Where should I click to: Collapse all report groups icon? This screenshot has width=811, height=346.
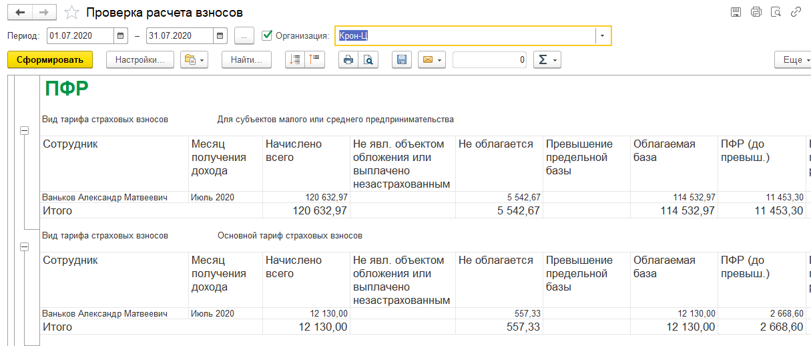pyautogui.click(x=314, y=60)
